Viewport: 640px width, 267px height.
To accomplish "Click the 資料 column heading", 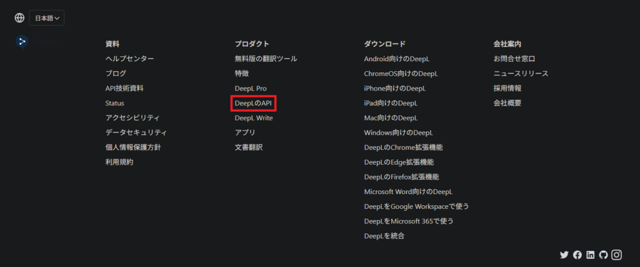I will (112, 44).
